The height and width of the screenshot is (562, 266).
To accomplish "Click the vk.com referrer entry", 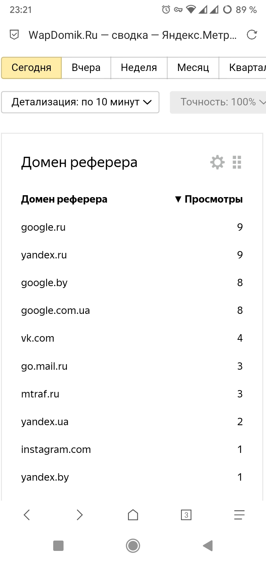I will [38, 338].
